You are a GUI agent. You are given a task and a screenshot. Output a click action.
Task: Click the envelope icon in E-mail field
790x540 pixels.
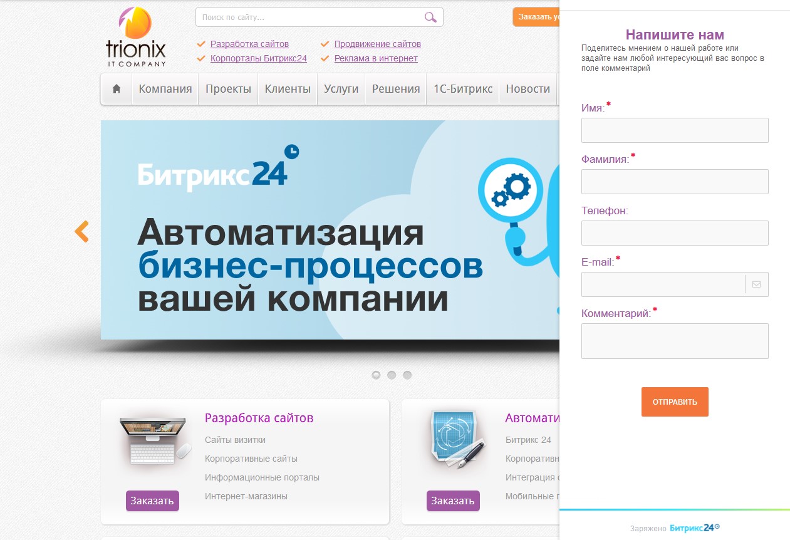coord(756,284)
